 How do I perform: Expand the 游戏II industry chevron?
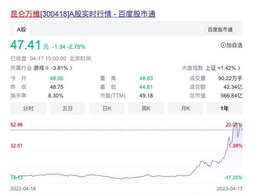point(71,68)
